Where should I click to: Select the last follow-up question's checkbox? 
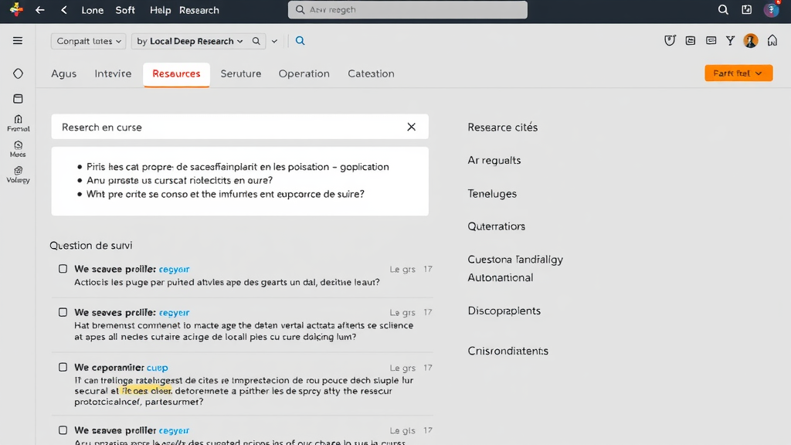[63, 430]
